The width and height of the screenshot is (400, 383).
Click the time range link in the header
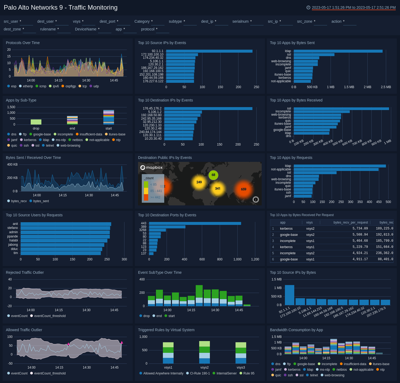coord(354,8)
